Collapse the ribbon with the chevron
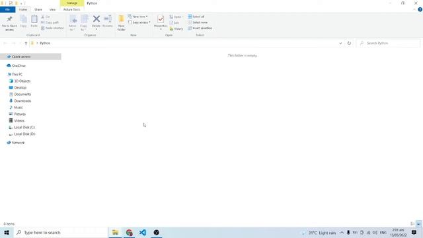 click(414, 9)
